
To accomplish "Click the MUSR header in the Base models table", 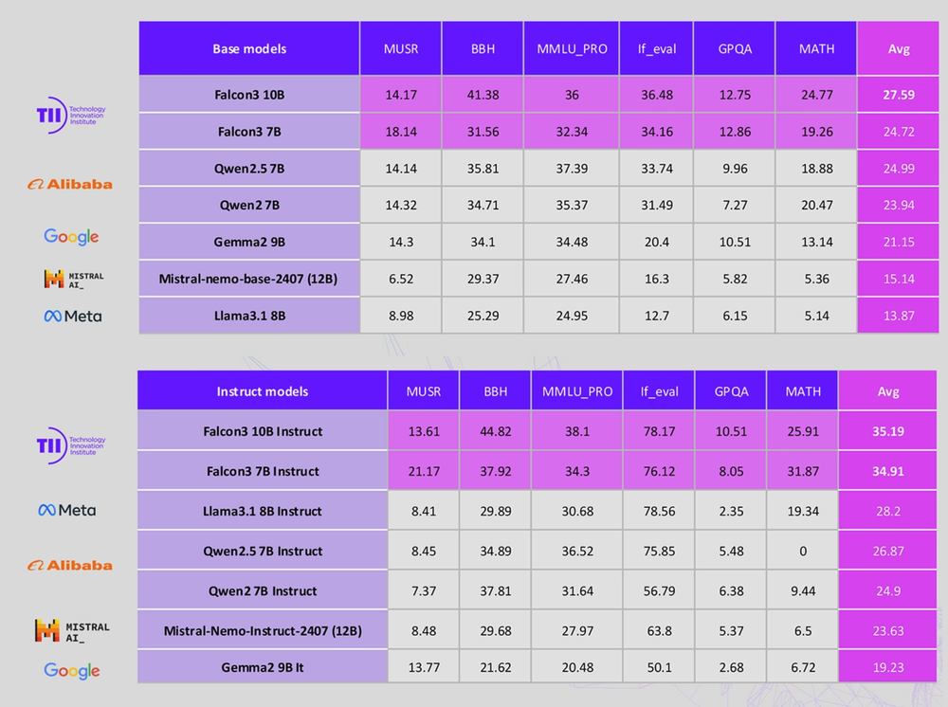I will click(401, 49).
